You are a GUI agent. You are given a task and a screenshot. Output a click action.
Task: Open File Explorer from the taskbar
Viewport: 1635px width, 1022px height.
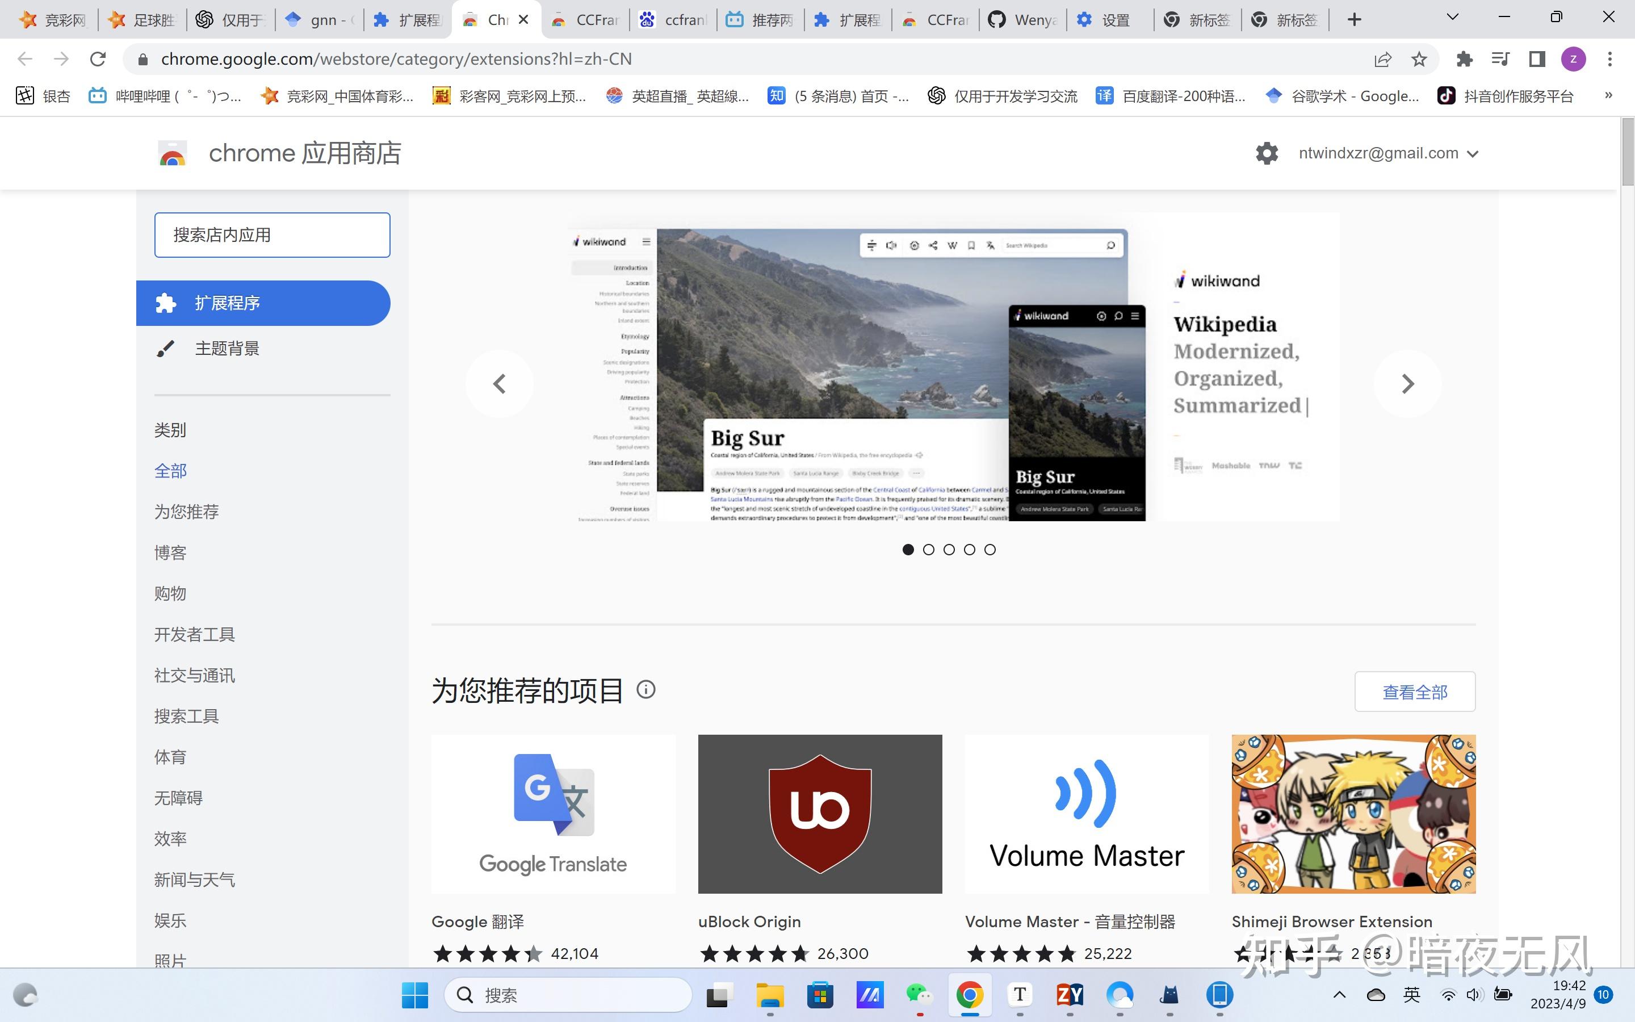(x=770, y=995)
